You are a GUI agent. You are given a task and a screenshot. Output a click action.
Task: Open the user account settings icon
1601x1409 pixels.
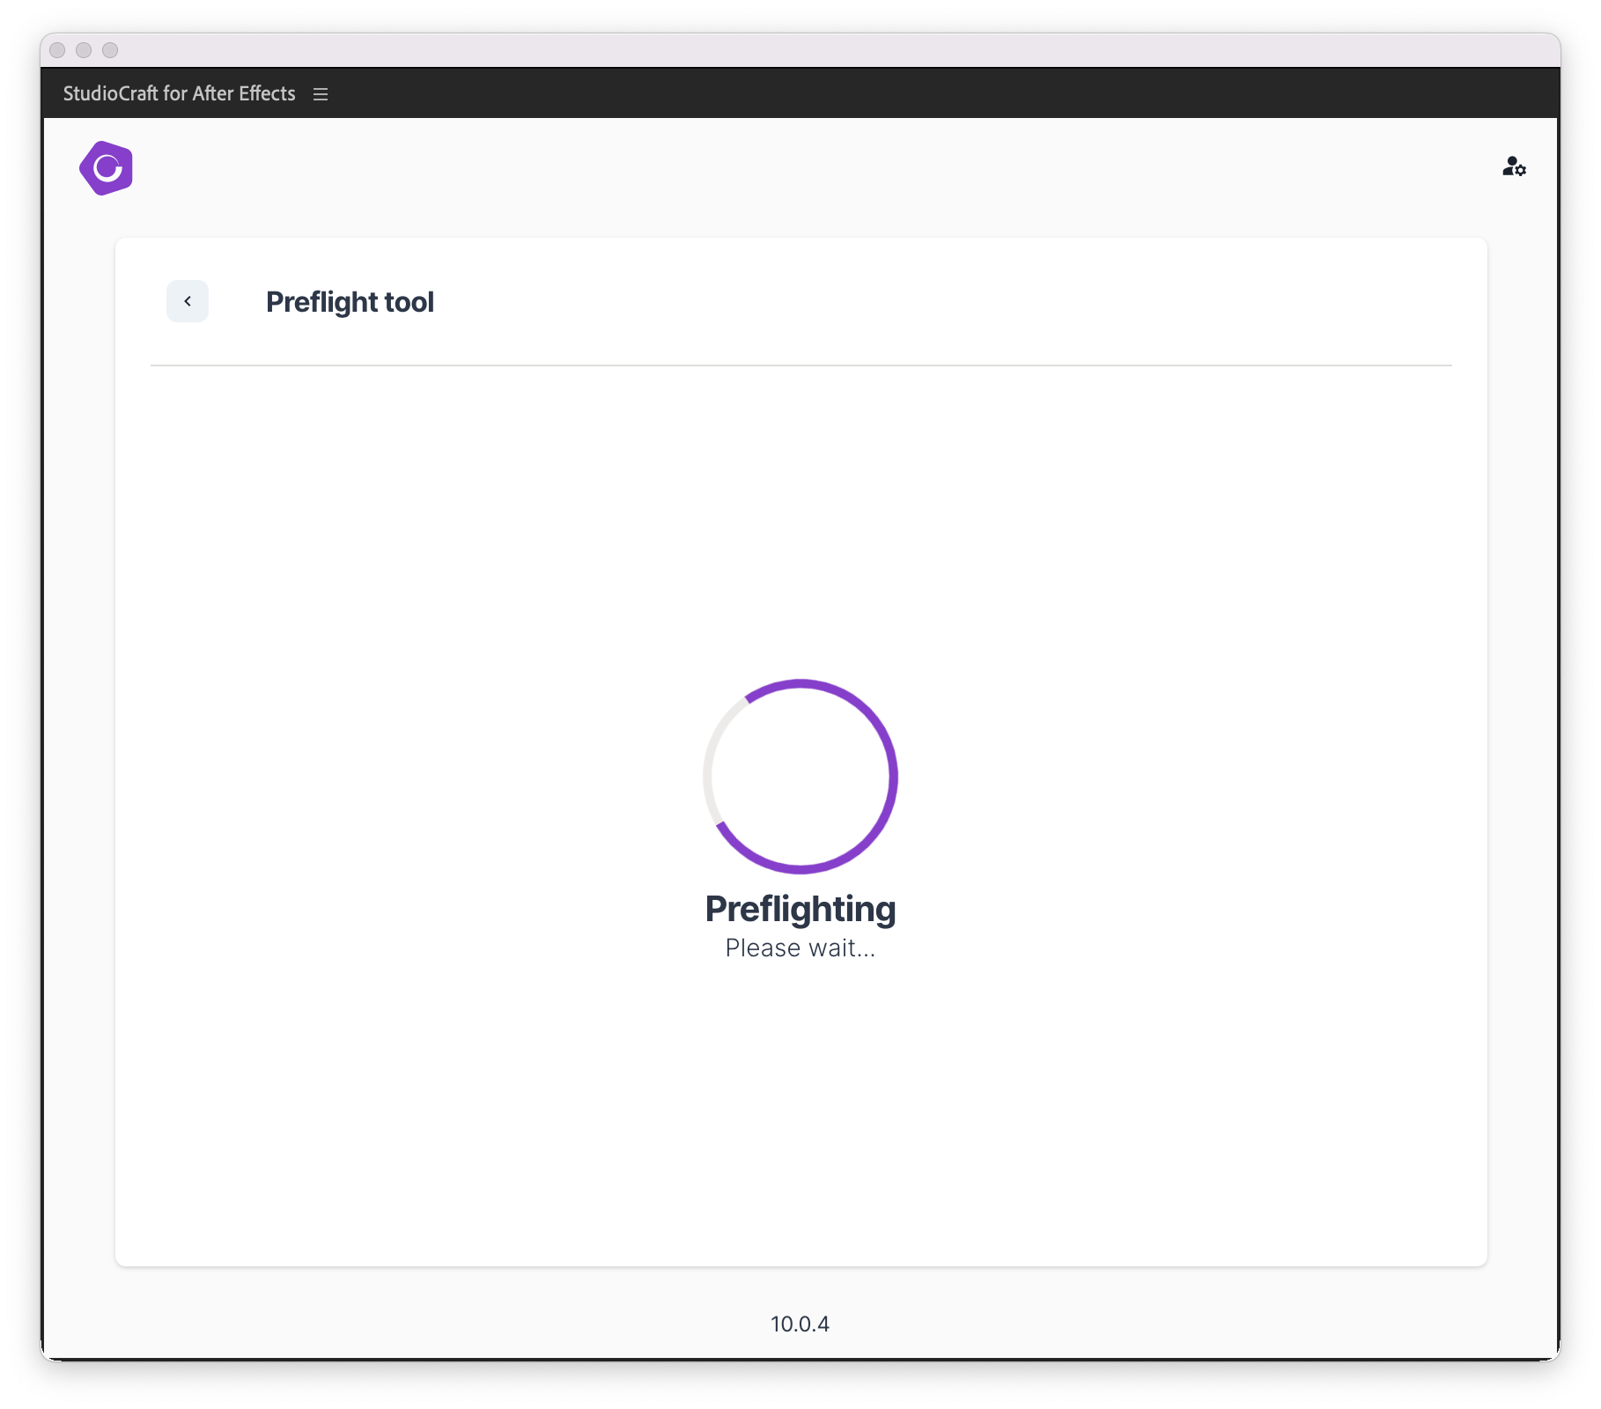(1514, 166)
